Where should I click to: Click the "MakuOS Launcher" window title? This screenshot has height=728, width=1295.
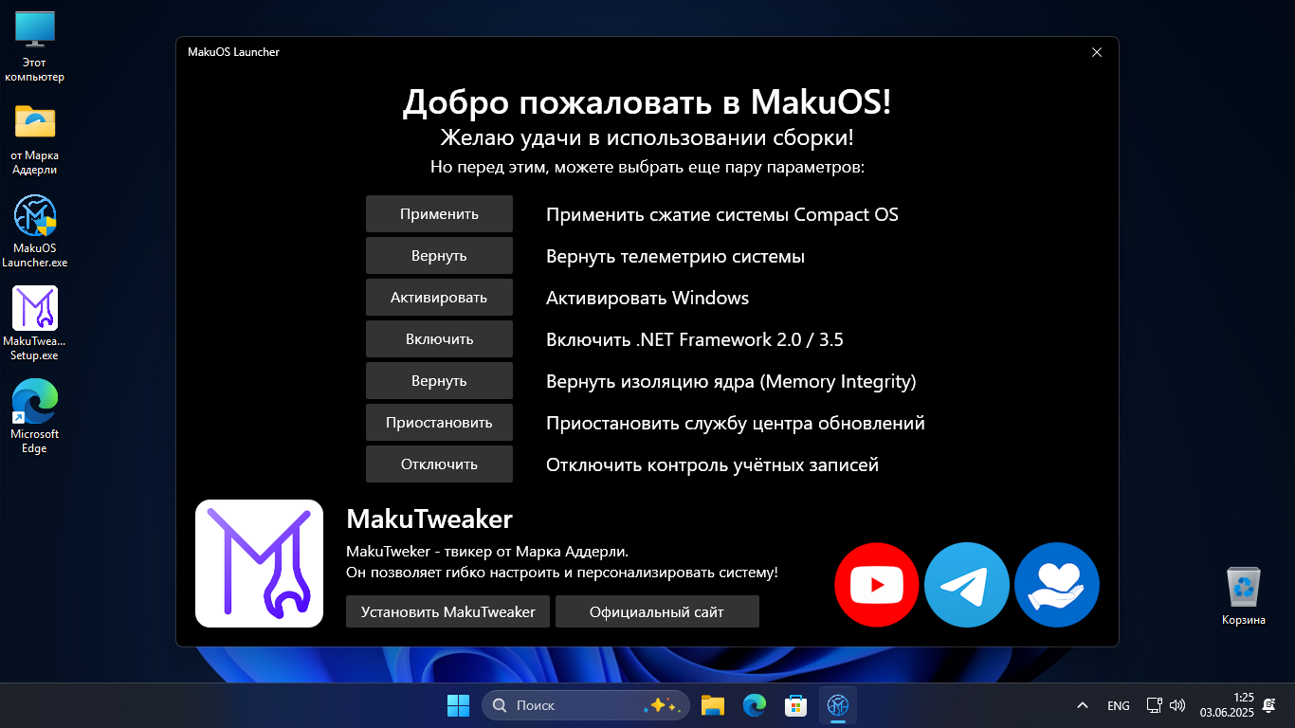233,52
